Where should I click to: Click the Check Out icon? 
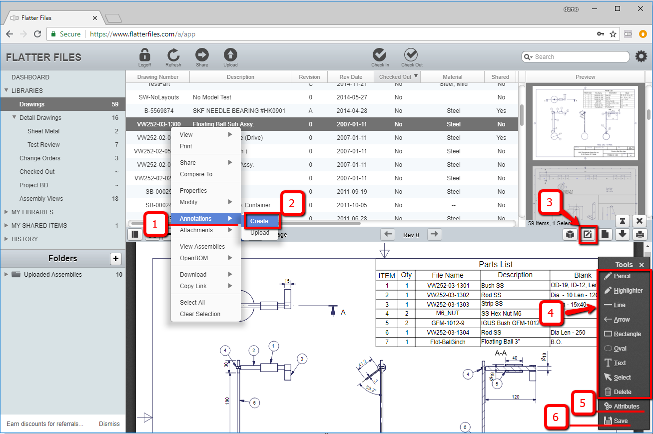[x=411, y=55]
